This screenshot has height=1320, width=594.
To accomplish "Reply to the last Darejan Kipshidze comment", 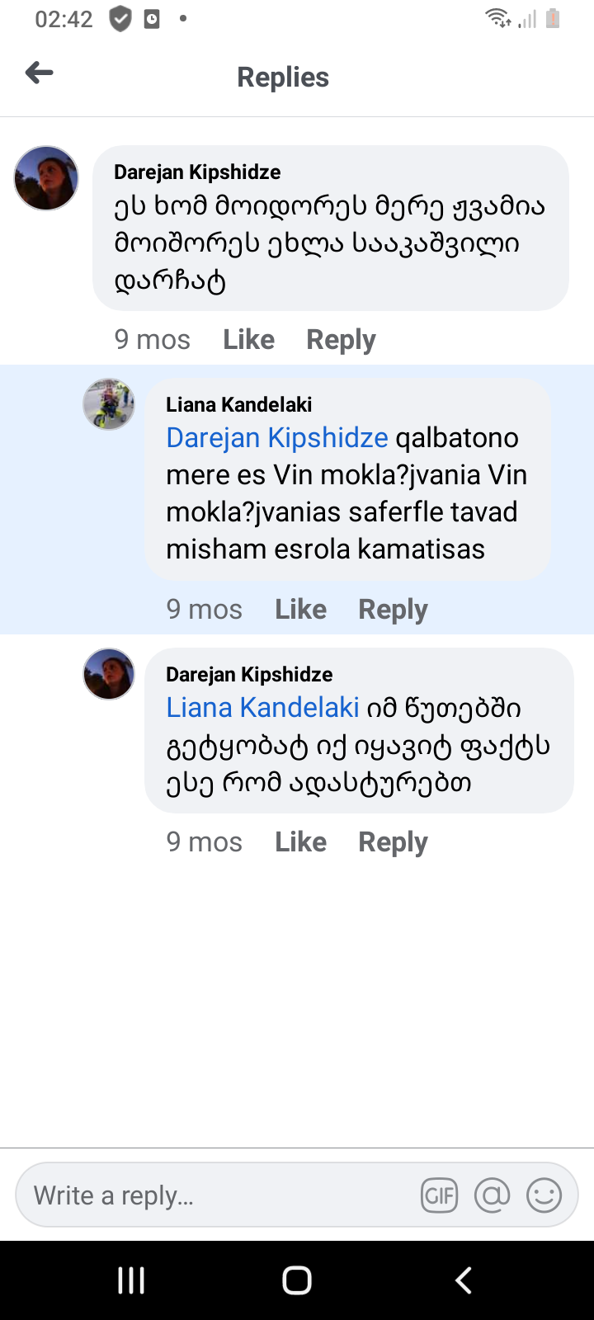I will pos(393,841).
